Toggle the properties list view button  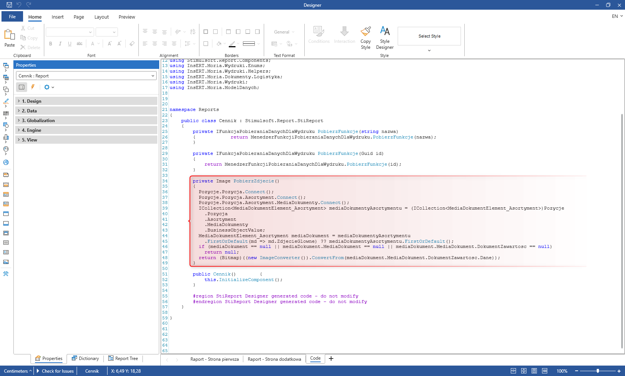pyautogui.click(x=22, y=87)
